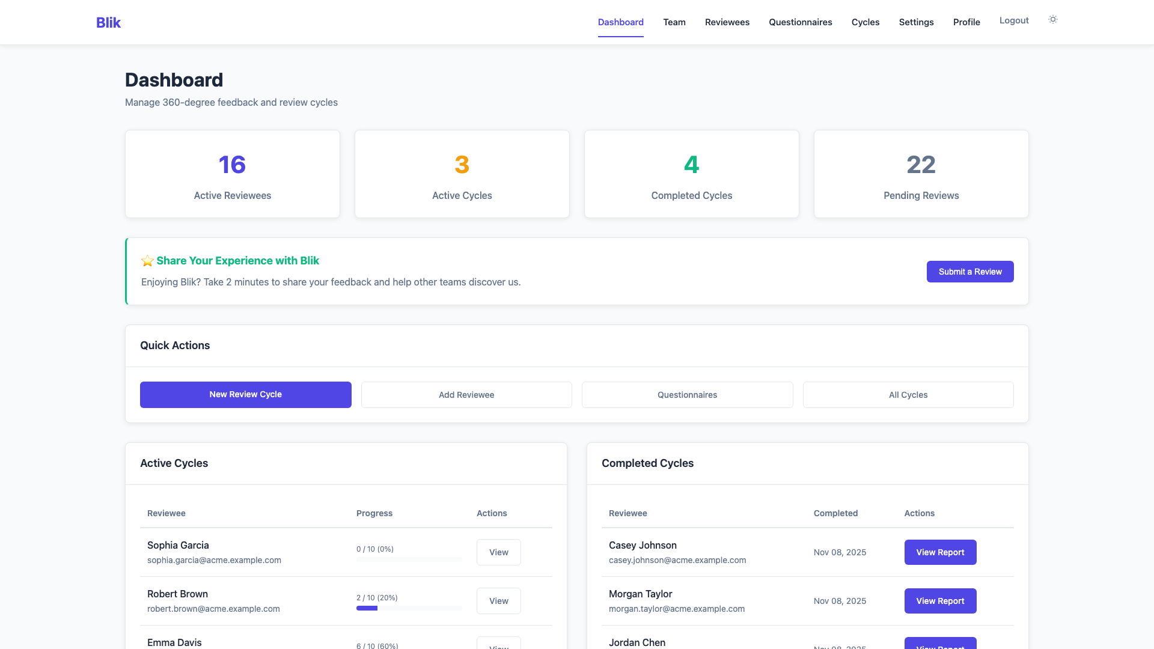View Report for Casey Johnson
This screenshot has width=1154, height=649.
point(940,552)
